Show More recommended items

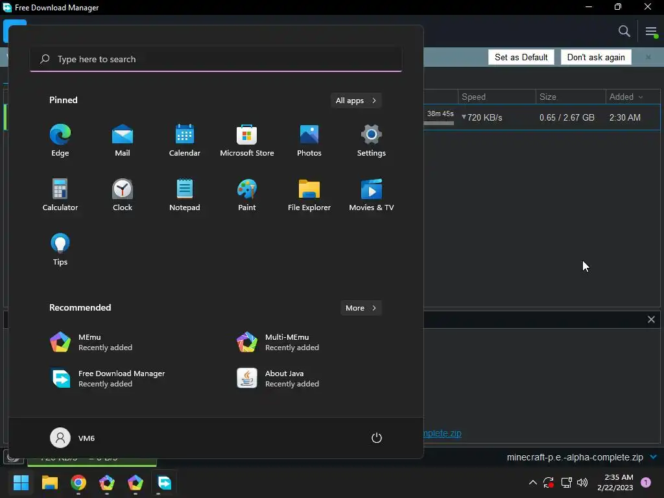coord(361,308)
